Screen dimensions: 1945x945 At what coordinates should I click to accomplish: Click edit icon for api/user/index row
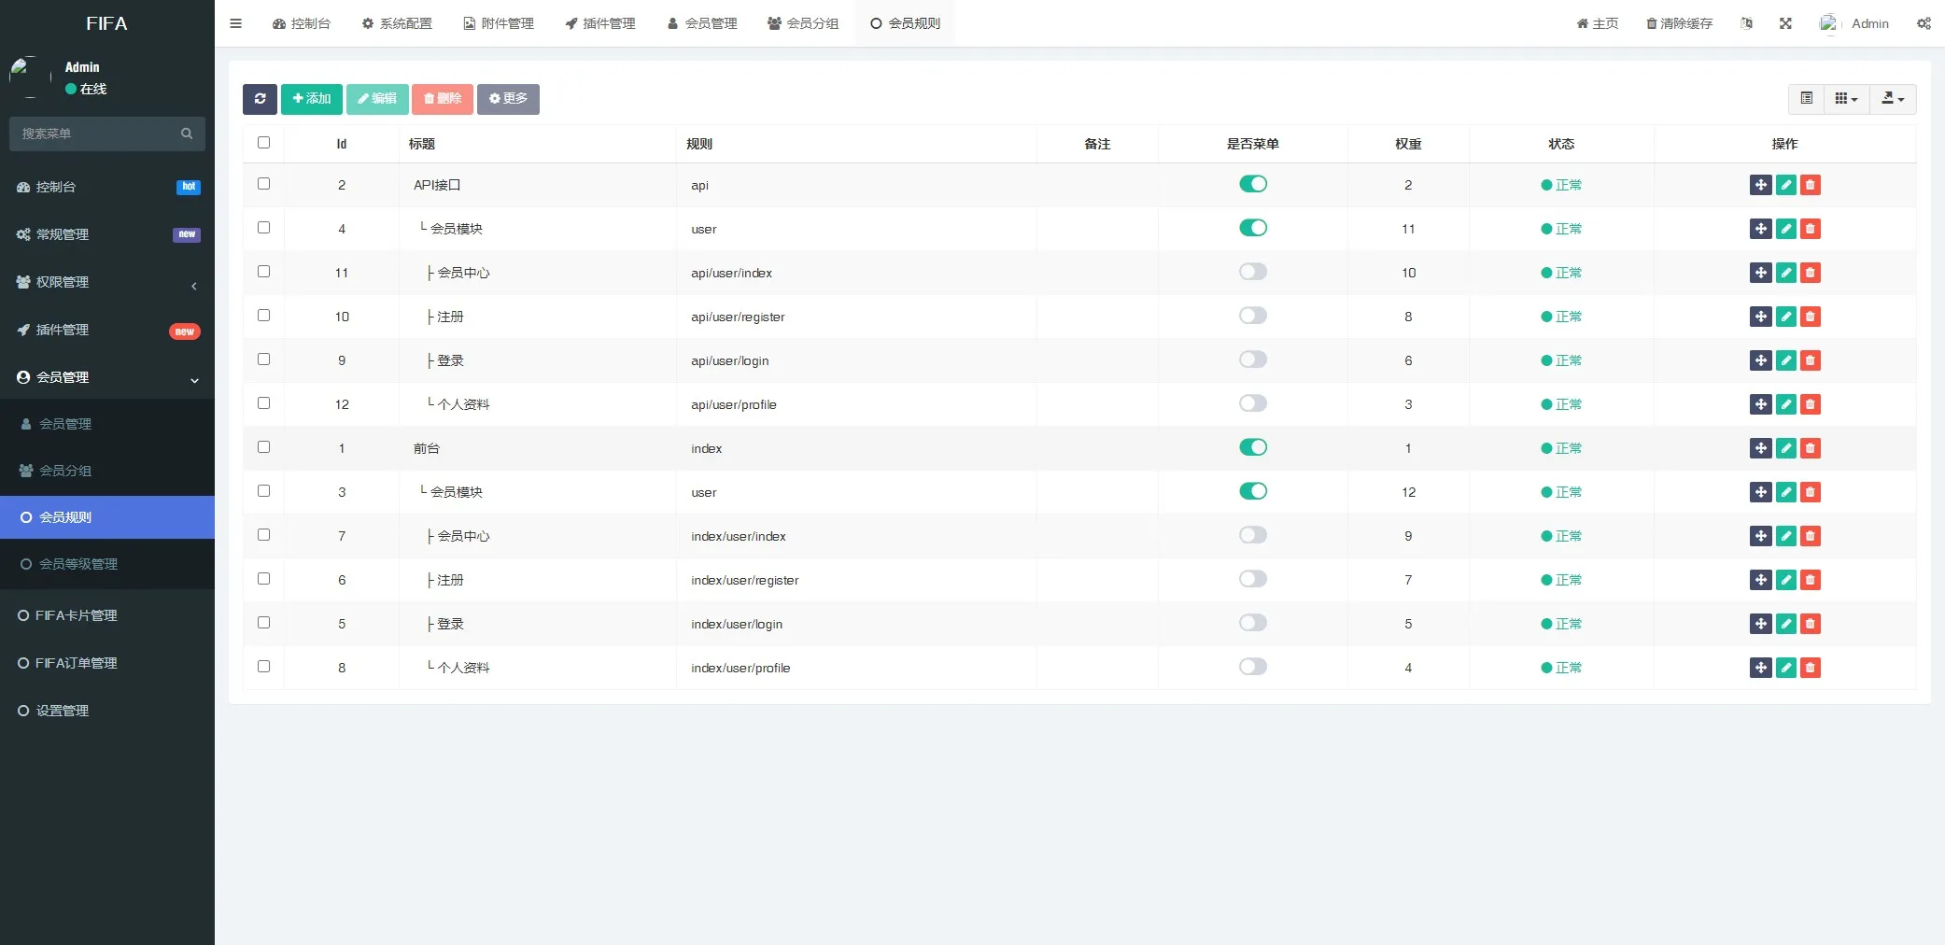tap(1785, 273)
